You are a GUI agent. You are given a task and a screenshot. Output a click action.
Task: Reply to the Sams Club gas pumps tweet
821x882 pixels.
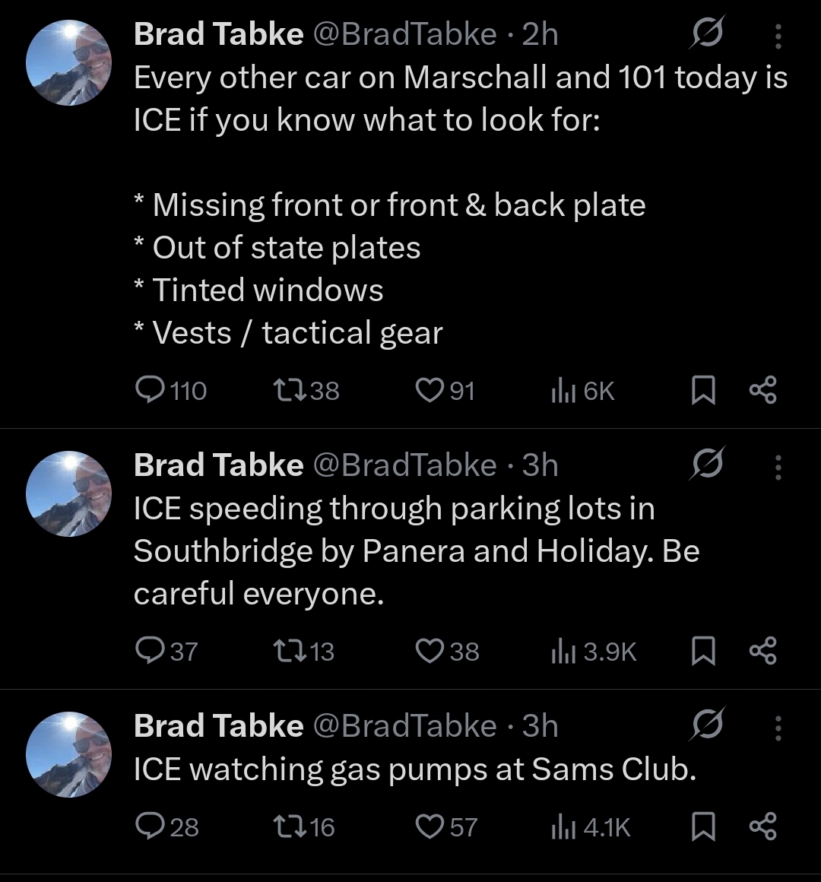coord(147,826)
